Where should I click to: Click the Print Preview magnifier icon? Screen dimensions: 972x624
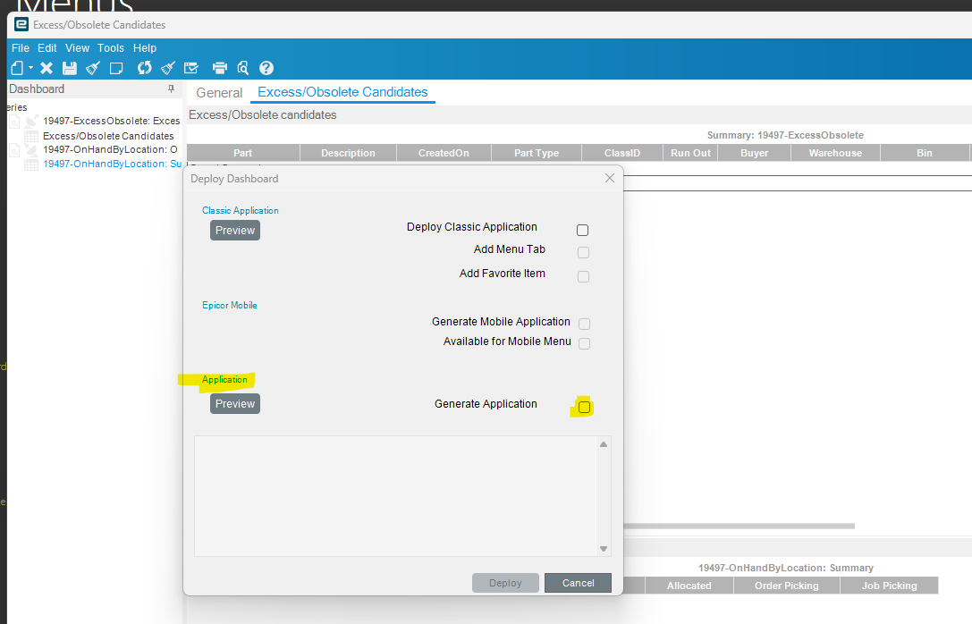point(242,67)
